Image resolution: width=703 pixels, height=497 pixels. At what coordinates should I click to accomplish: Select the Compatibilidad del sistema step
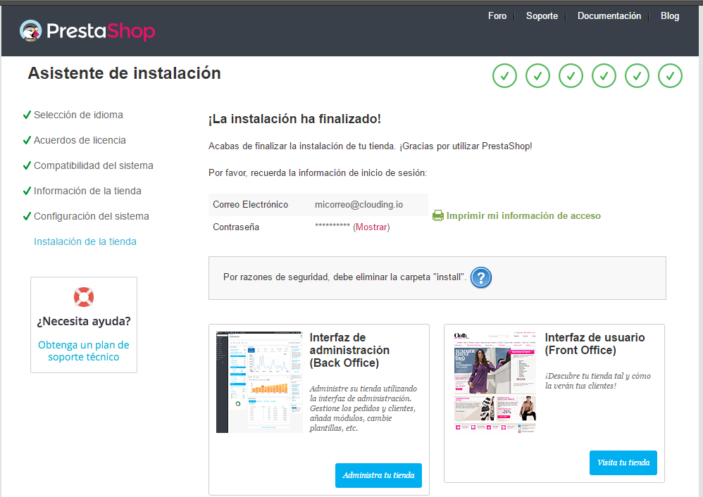point(94,165)
